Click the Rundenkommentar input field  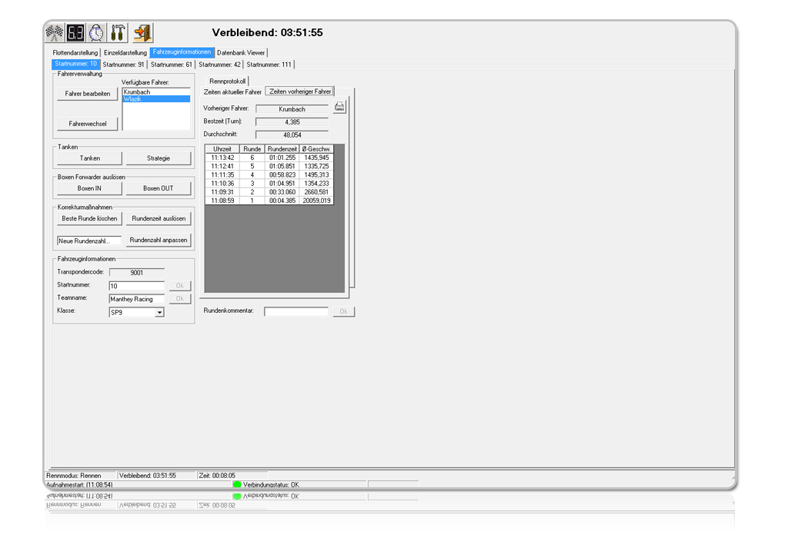[x=296, y=311]
